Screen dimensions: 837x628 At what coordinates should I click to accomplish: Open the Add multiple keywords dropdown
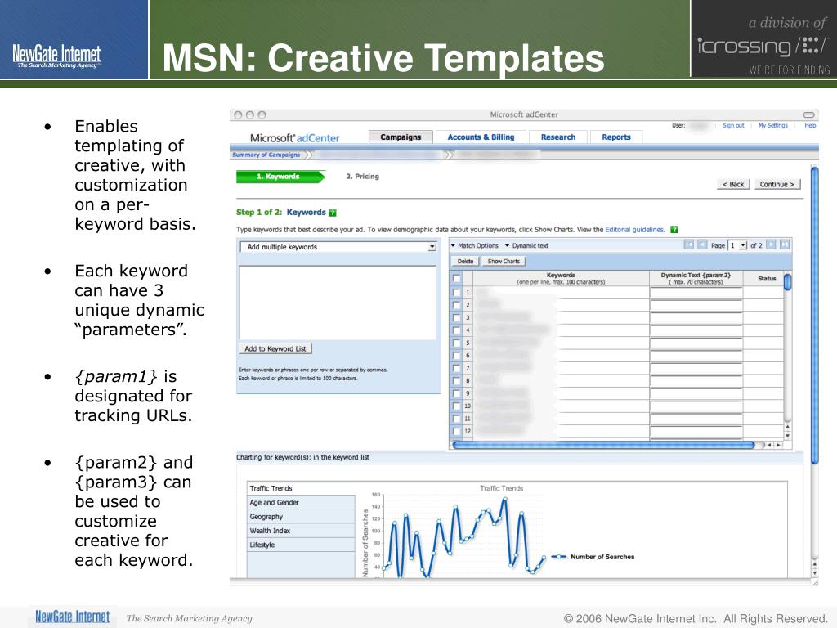[x=338, y=247]
